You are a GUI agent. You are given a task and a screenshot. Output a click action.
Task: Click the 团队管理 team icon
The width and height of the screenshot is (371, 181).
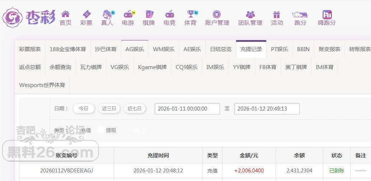(250, 14)
